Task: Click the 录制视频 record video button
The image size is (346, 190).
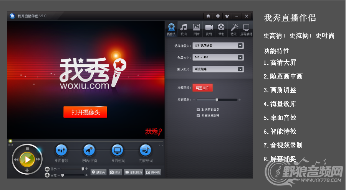Action: pyautogui.click(x=134, y=172)
